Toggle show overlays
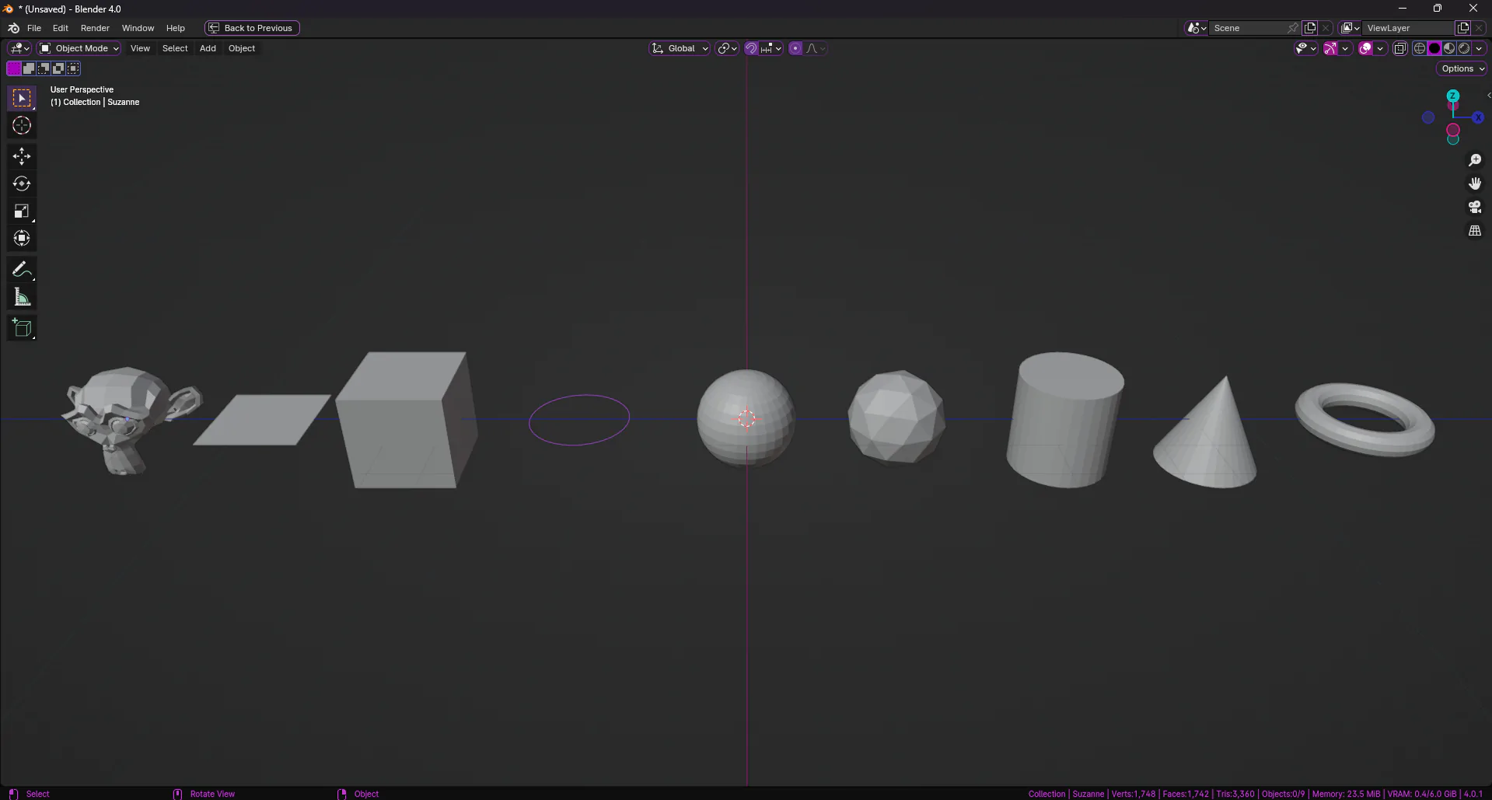1492x800 pixels. [1365, 48]
